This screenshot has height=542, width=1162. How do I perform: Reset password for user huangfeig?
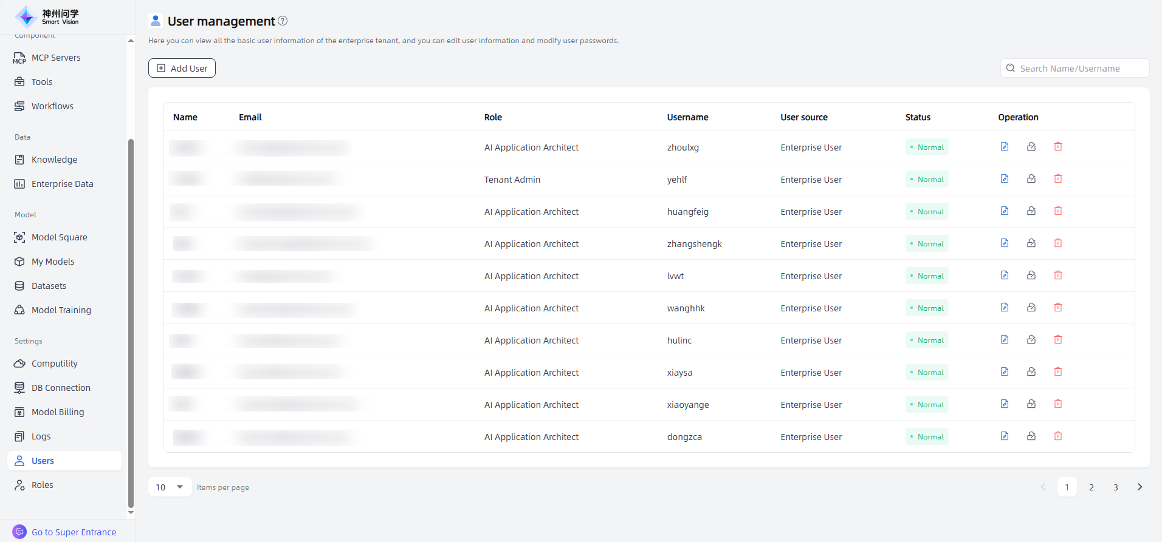coord(1031,211)
